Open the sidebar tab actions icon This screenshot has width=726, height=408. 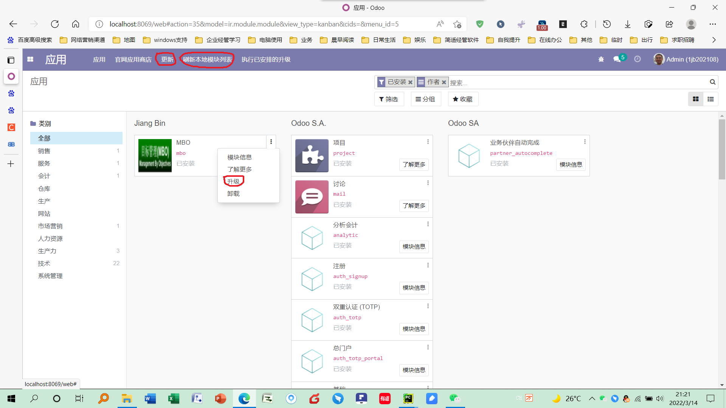11,60
